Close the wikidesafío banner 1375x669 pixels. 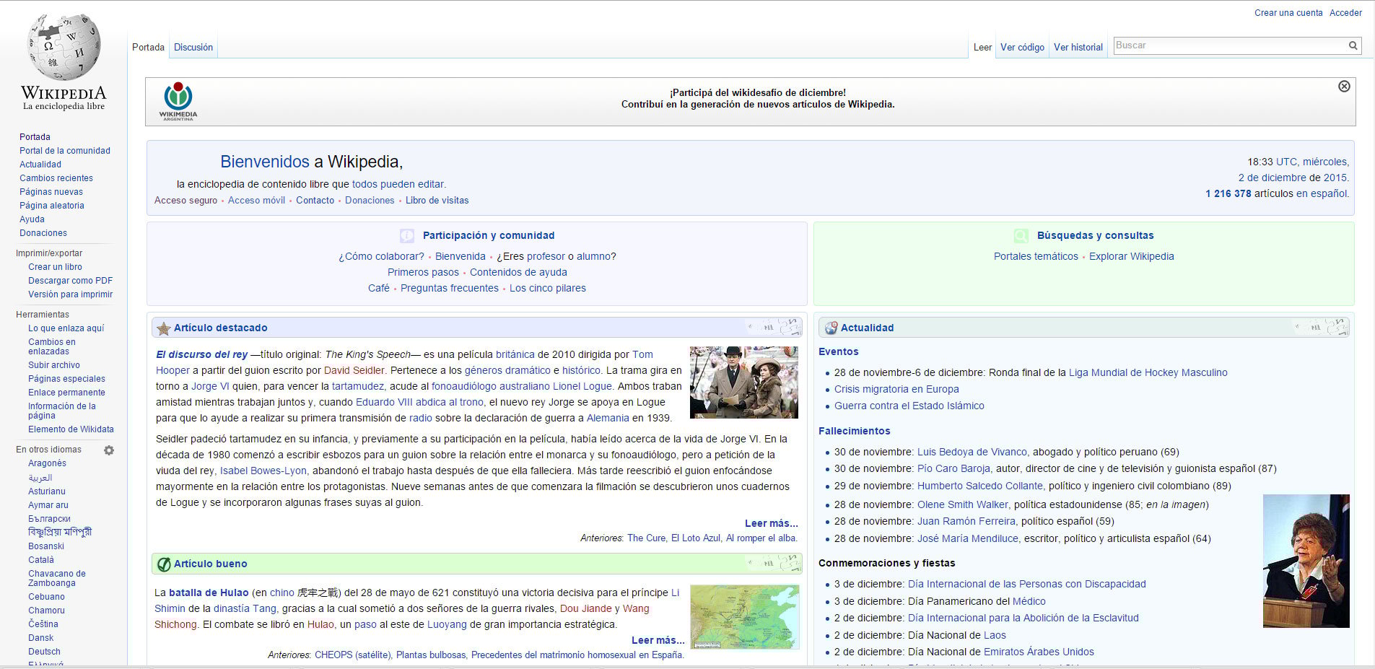1344,87
